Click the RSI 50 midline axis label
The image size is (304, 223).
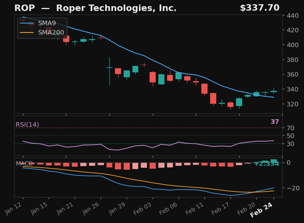tap(291, 136)
